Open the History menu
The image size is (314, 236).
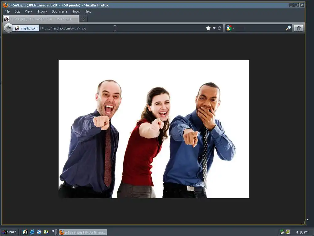[42, 11]
